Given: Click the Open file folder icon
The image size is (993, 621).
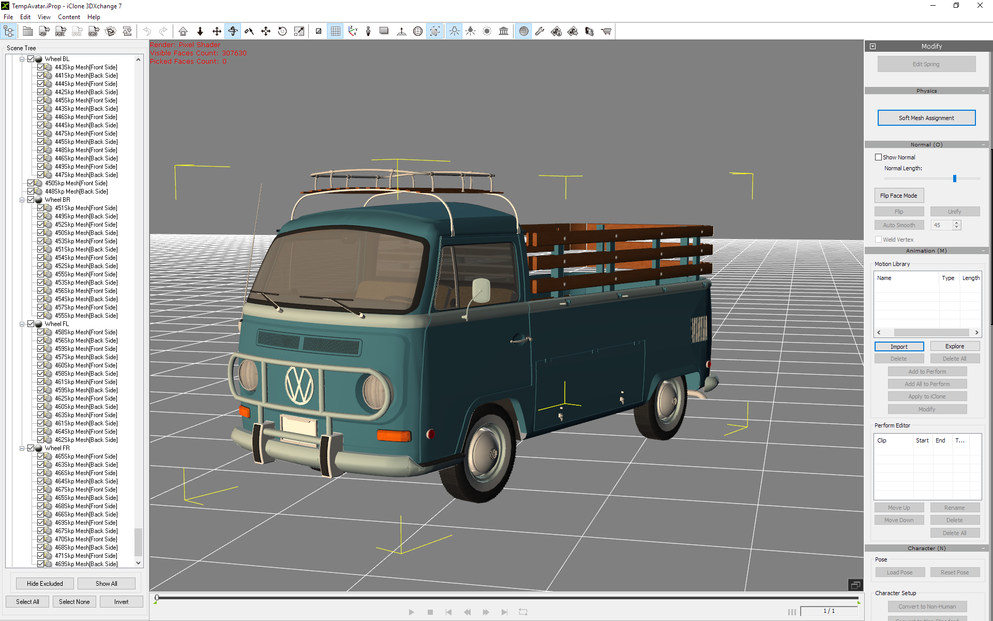Looking at the screenshot, I should pos(27,32).
